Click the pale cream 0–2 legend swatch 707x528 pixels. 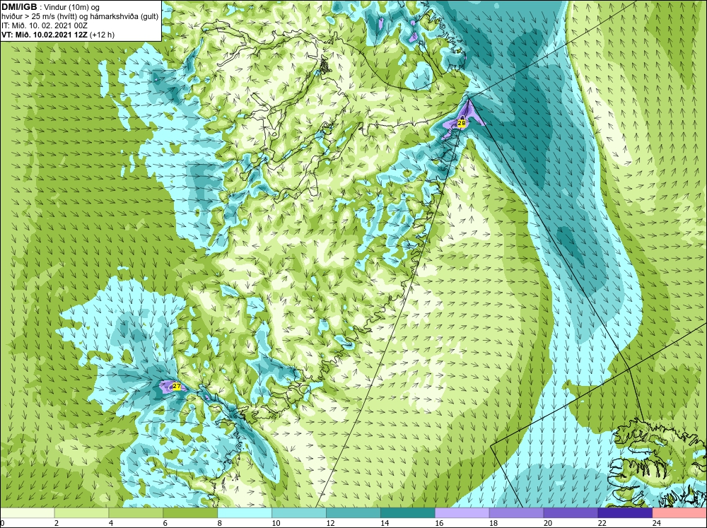click(27, 513)
